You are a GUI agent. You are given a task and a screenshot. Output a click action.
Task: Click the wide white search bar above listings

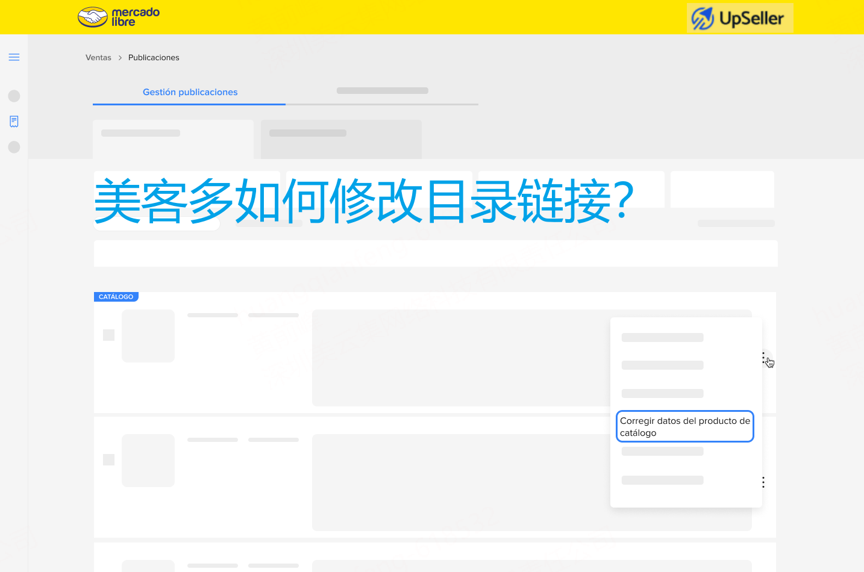click(435, 253)
